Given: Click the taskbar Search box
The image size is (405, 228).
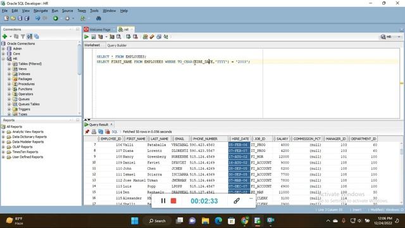Looking at the screenshot, I should click(158, 221).
